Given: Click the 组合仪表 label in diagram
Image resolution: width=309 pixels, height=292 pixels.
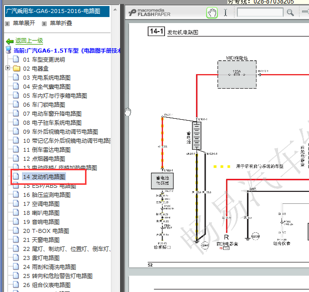Looking at the screenshot, I should point(281,243).
